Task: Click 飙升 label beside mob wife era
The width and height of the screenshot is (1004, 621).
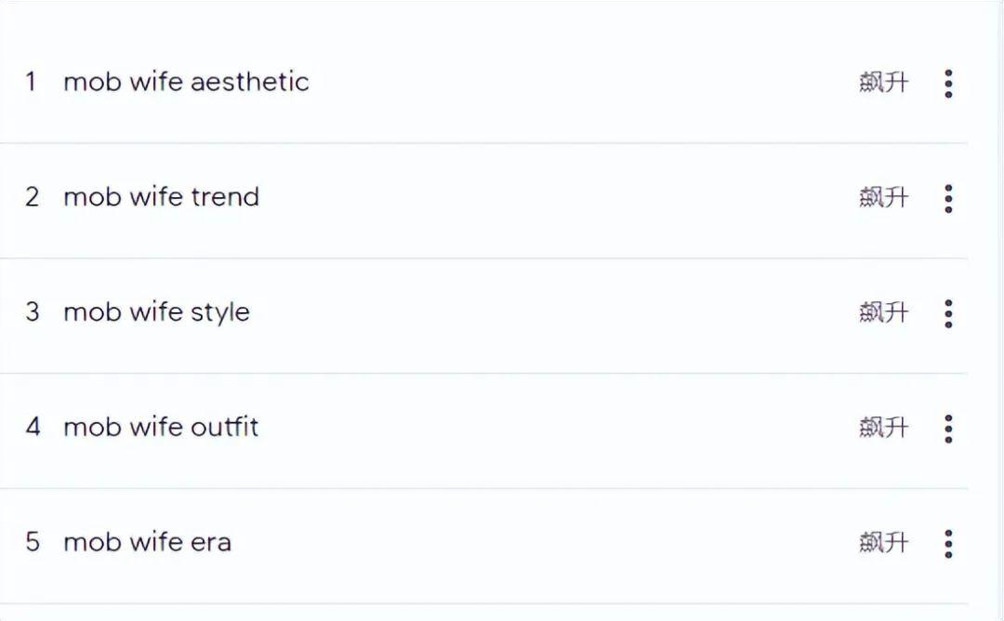Action: point(884,542)
